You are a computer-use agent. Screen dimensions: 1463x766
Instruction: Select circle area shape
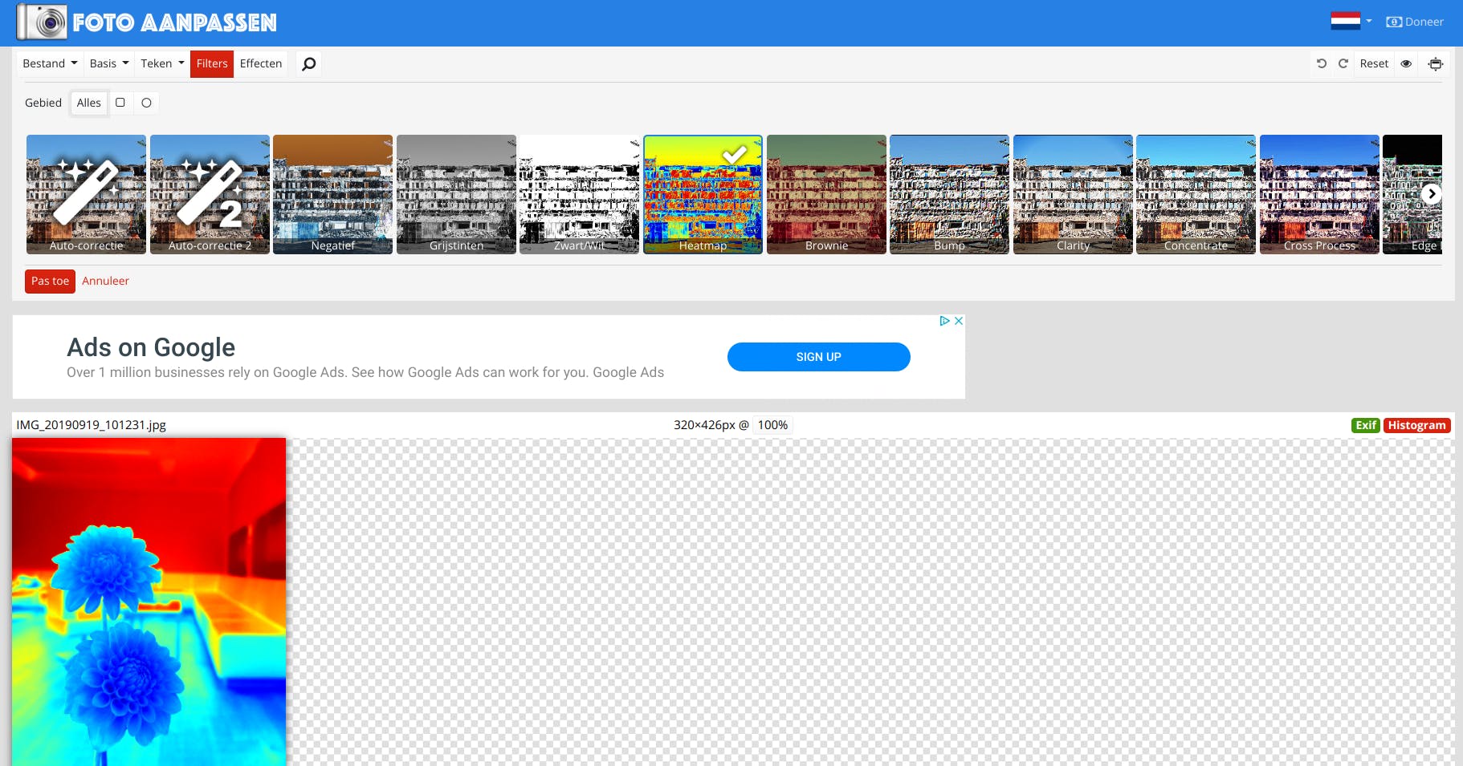pyautogui.click(x=146, y=103)
